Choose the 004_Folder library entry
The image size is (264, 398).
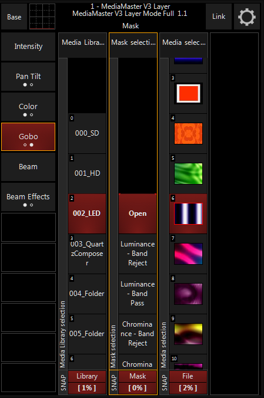(87, 294)
